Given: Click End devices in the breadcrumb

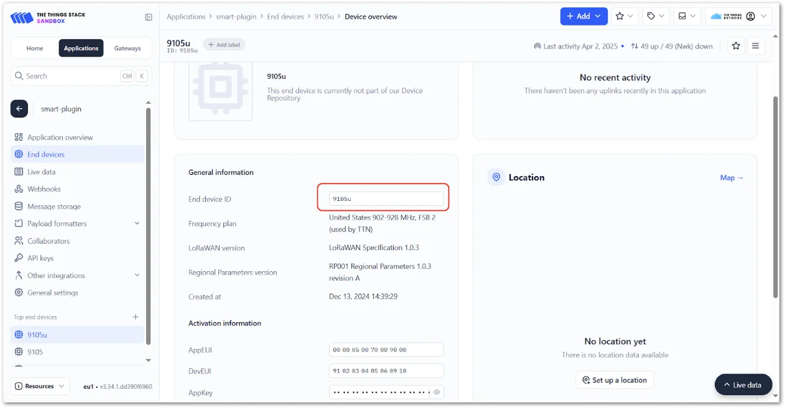Looking at the screenshot, I should [x=286, y=17].
